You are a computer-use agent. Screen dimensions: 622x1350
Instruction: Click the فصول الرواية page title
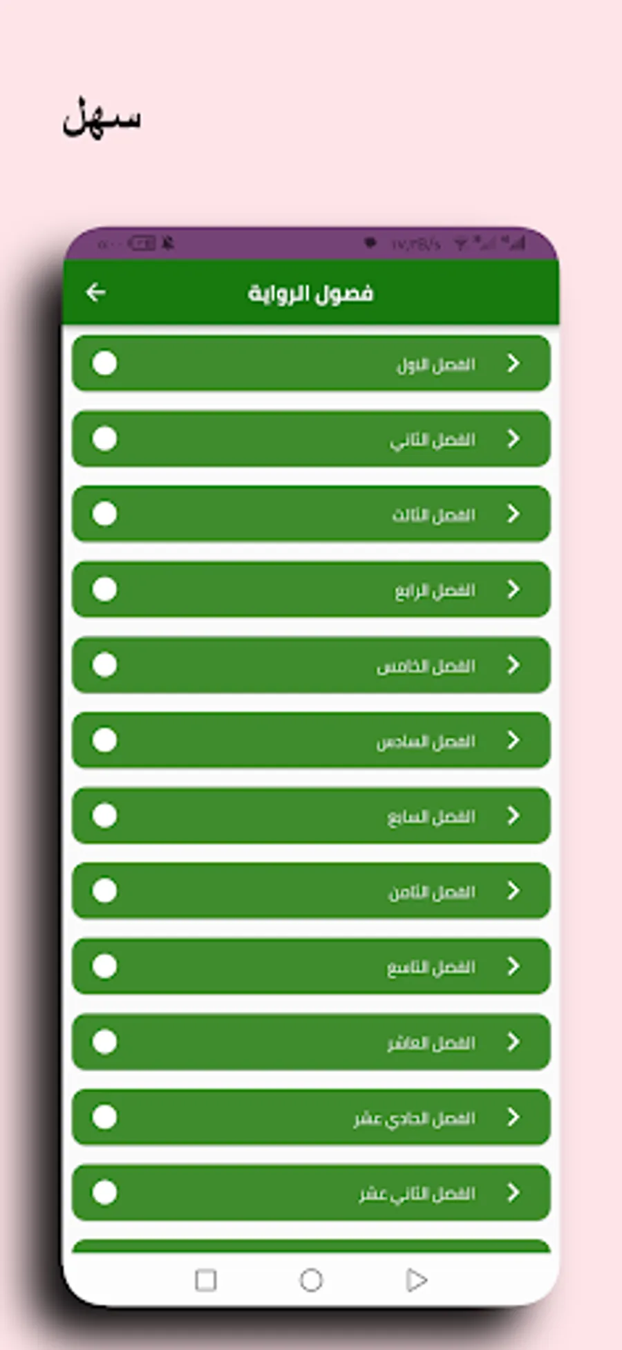pos(310,294)
